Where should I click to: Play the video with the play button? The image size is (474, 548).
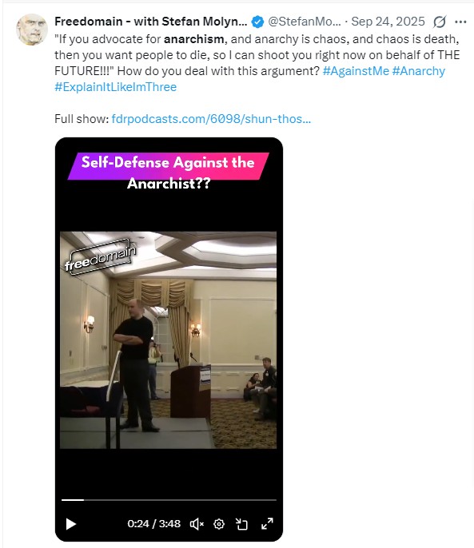(x=71, y=524)
